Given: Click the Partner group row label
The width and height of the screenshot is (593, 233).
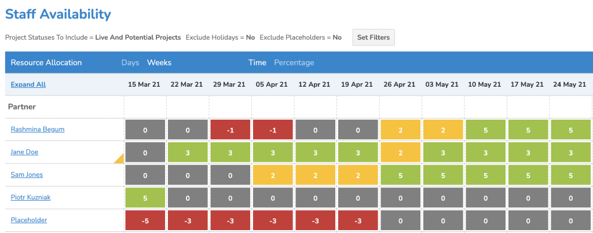Looking at the screenshot, I should point(21,107).
